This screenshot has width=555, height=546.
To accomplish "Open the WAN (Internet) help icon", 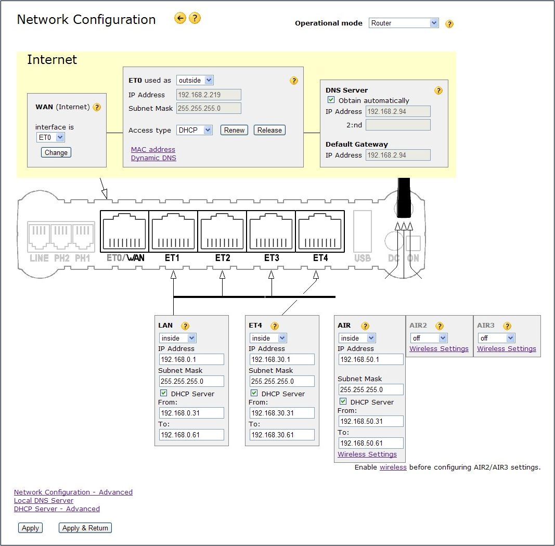I will pyautogui.click(x=97, y=108).
